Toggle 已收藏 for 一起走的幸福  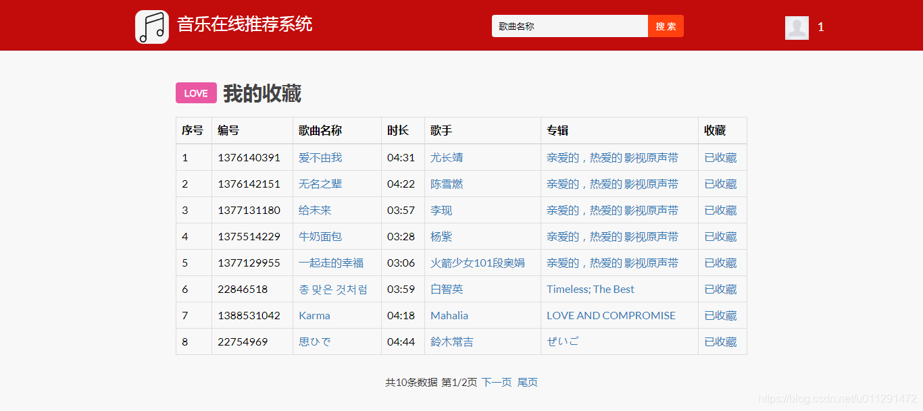coord(720,263)
